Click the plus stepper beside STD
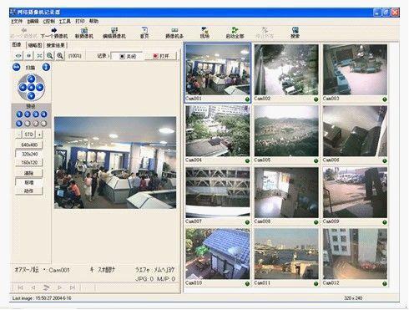409x310 pixels. coord(39,135)
